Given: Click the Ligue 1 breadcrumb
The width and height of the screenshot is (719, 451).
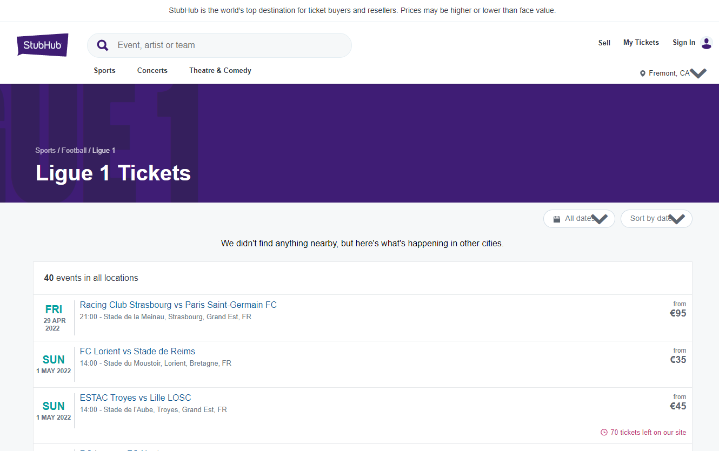Looking at the screenshot, I should (104, 150).
